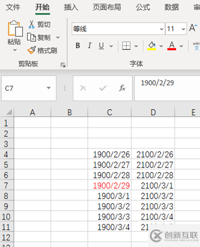The image size is (200, 247).
Task: Expand font color dropdown arrow
Action: tap(181, 46)
